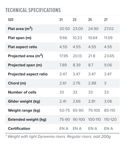Click the Projected area value 23.65

pos(109,56)
